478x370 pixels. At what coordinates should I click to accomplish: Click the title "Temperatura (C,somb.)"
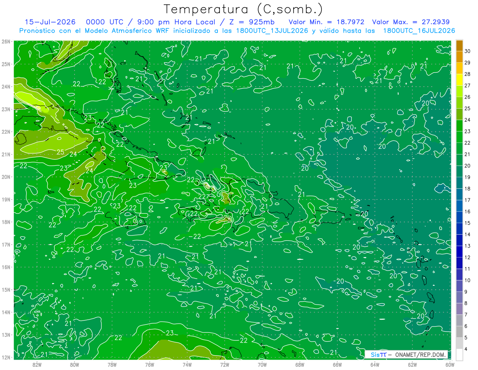pyautogui.click(x=243, y=9)
